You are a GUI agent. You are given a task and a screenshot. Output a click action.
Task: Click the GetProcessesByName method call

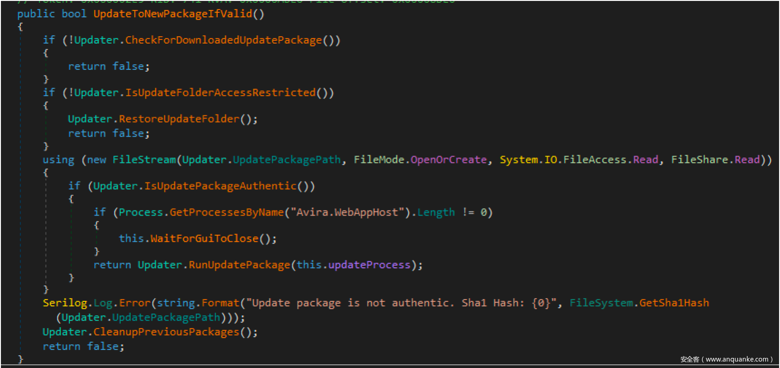point(227,213)
